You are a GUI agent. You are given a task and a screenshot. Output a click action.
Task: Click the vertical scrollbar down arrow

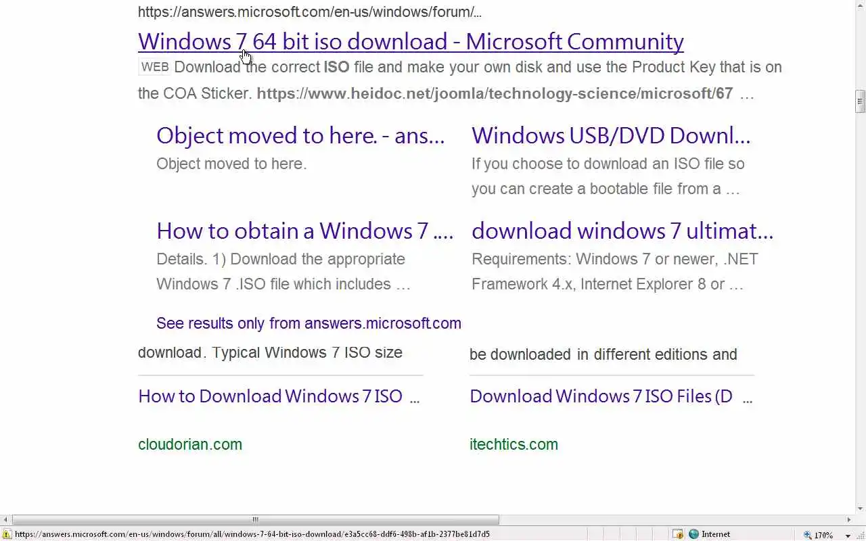coord(860,509)
